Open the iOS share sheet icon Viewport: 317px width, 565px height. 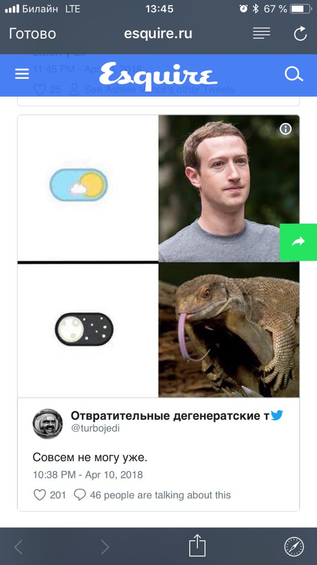(197, 546)
